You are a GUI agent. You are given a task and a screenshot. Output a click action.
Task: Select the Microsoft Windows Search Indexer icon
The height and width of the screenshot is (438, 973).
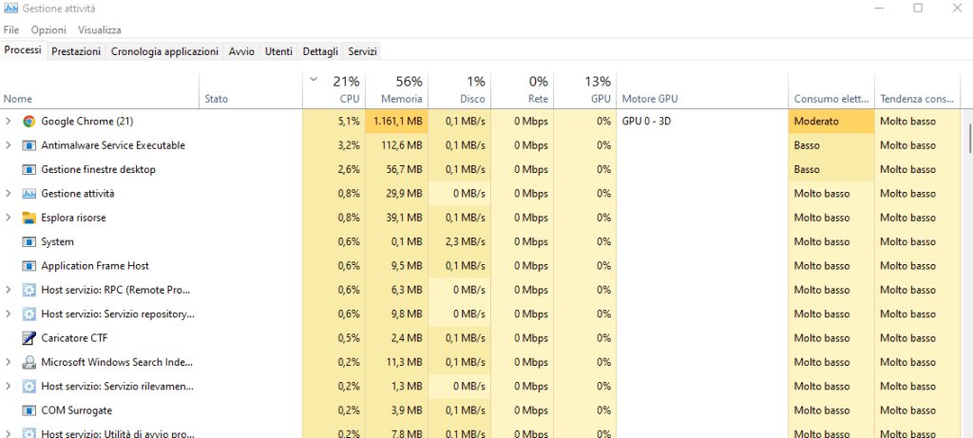29,362
